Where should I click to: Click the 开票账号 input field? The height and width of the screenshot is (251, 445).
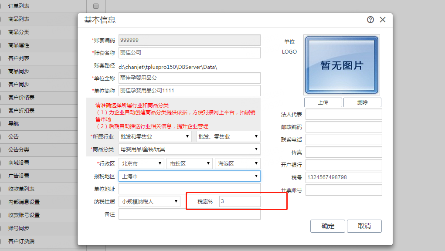[x=344, y=190]
